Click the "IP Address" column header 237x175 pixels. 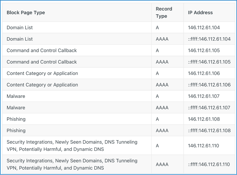(200, 13)
